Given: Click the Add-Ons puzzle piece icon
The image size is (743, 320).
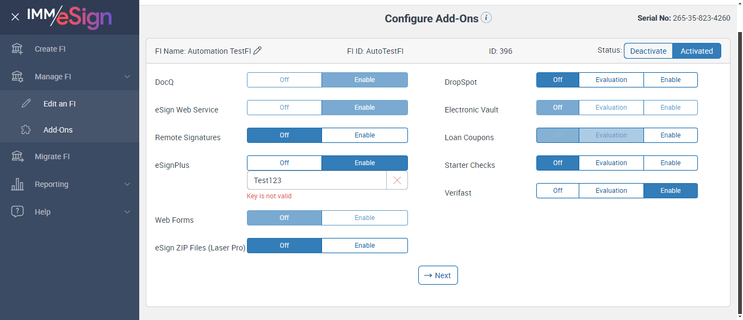Looking at the screenshot, I should pyautogui.click(x=26, y=130).
